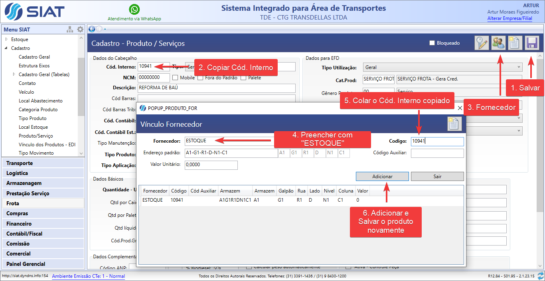Open Atendimento via WhatsApp icon
This screenshot has height=281, width=545.
tap(134, 10)
